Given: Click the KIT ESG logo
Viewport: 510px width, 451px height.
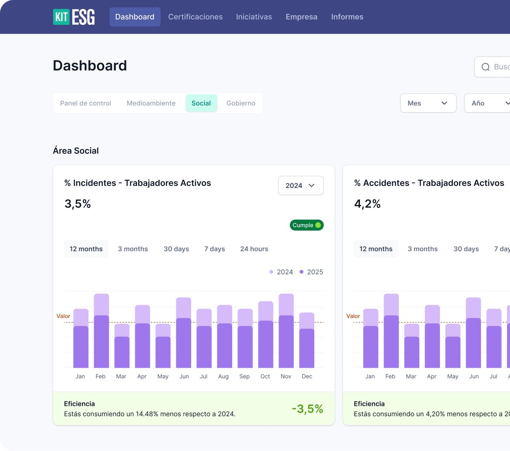Looking at the screenshot, I should point(74,17).
